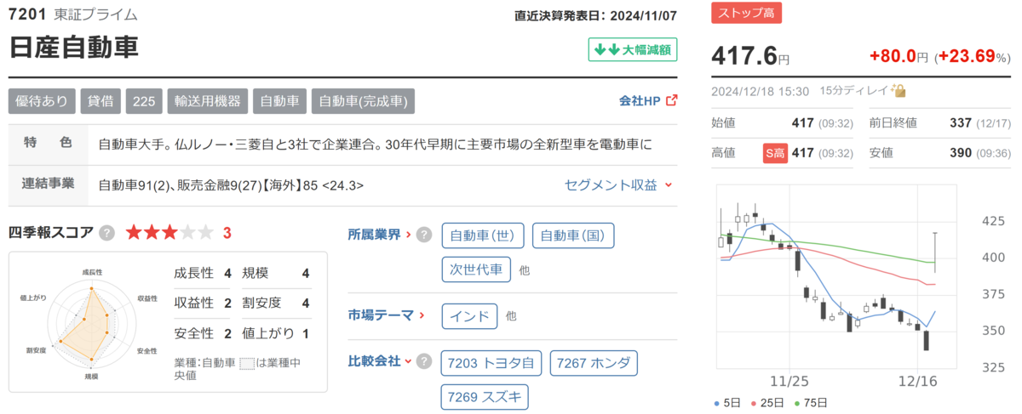Open comparison company 7203 トヨタ自

(x=491, y=363)
